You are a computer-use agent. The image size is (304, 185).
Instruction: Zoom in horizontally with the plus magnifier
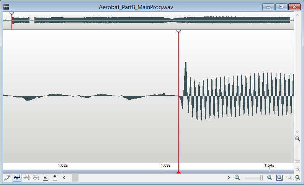[270, 177]
